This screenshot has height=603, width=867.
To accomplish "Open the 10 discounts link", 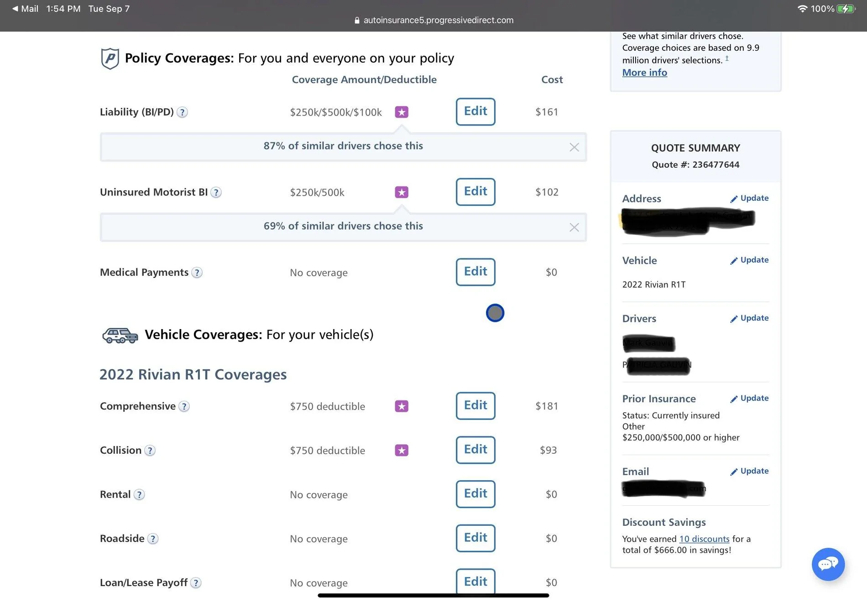I will (704, 539).
